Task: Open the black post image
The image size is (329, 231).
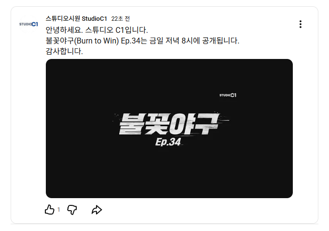Action: point(169,129)
